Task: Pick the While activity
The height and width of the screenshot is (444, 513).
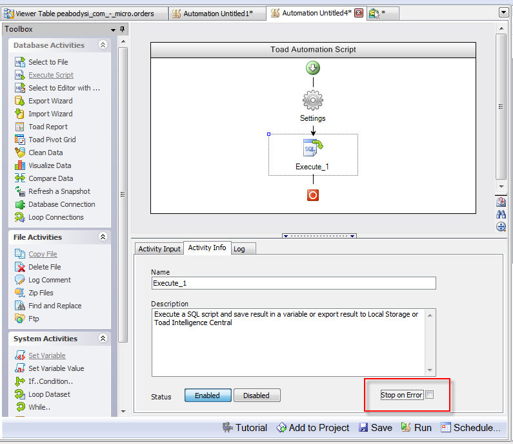Action: click(32, 407)
